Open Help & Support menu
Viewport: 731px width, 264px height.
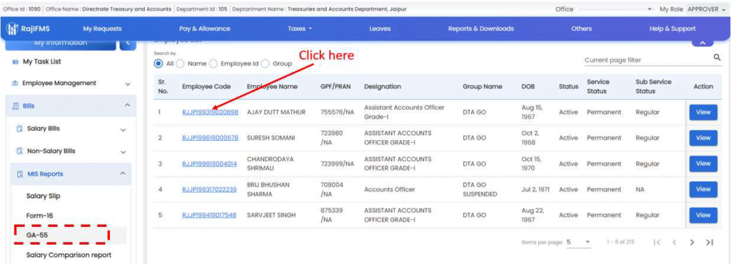point(672,28)
